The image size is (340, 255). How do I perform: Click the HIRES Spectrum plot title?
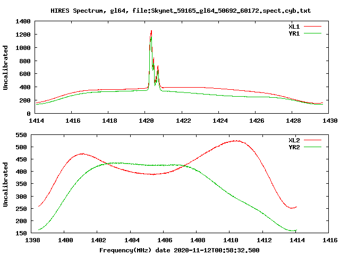[181, 11]
